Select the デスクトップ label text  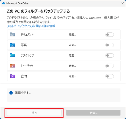pyautogui.click(x=27, y=55)
